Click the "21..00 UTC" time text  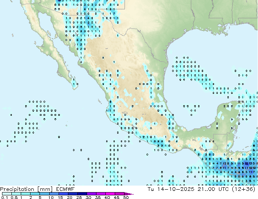(213, 189)
